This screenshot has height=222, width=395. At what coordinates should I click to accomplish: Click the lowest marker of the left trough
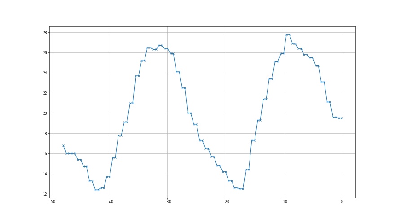pos(96,190)
